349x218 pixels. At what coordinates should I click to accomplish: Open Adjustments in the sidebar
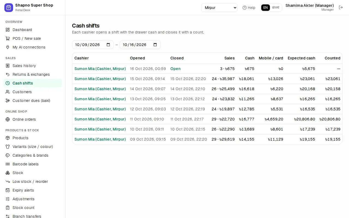coord(33,199)
